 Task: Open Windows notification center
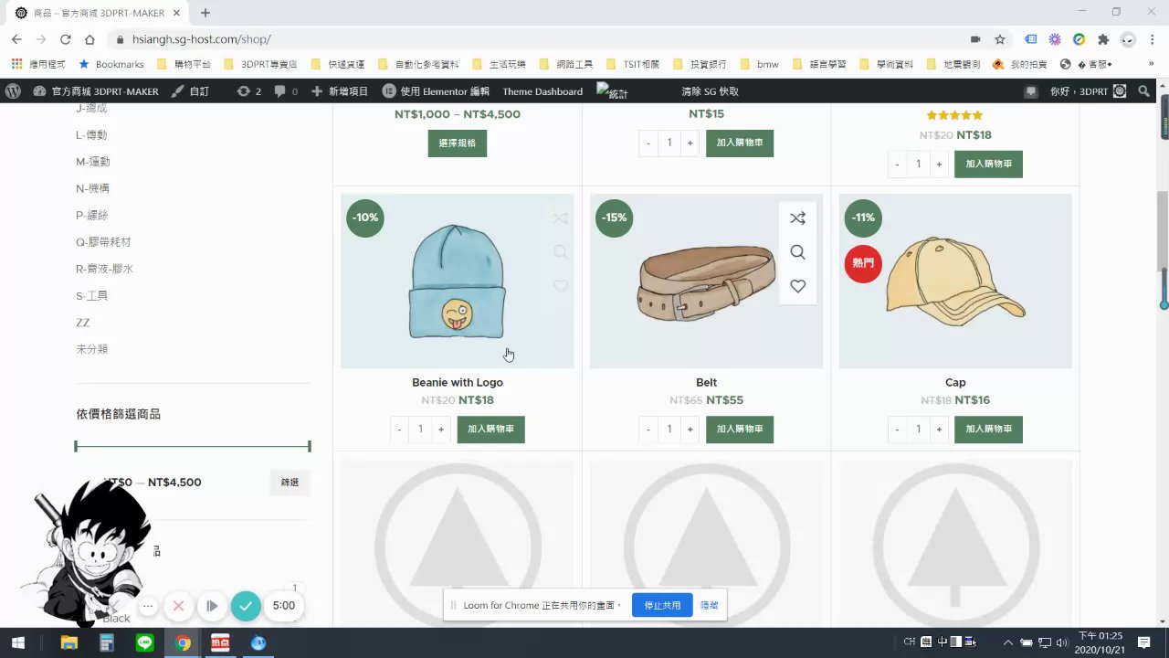click(x=1143, y=642)
